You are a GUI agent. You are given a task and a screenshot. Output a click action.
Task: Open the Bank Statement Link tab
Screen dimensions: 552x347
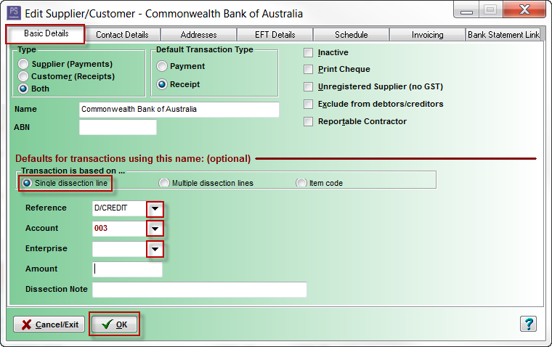pyautogui.click(x=503, y=35)
